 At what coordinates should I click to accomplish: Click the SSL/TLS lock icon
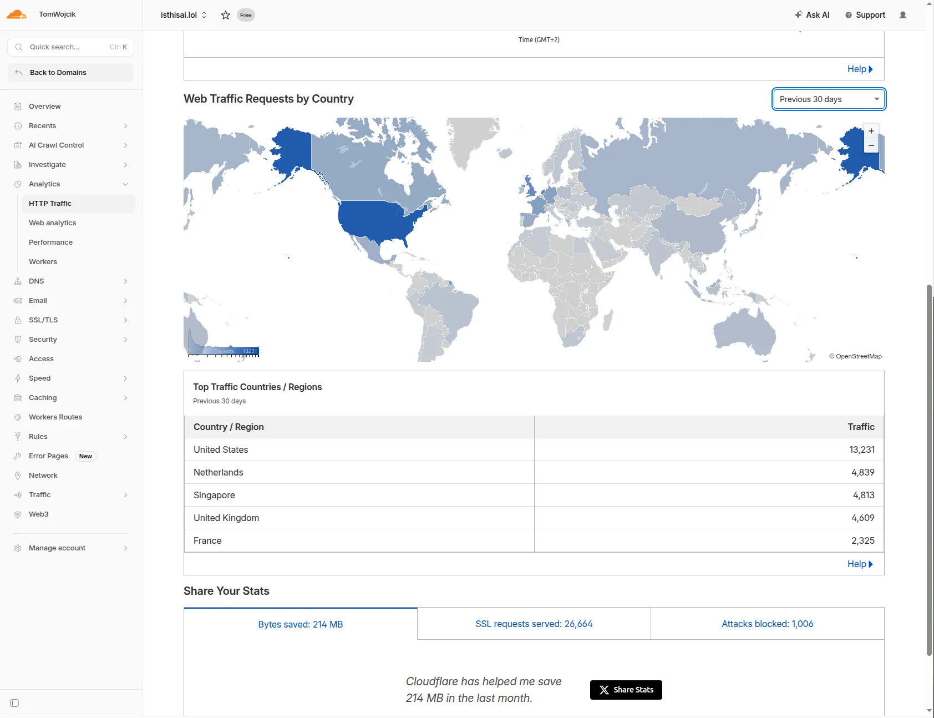click(x=18, y=320)
